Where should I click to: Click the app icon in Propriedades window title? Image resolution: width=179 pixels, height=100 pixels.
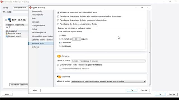click(x=1, y=2)
